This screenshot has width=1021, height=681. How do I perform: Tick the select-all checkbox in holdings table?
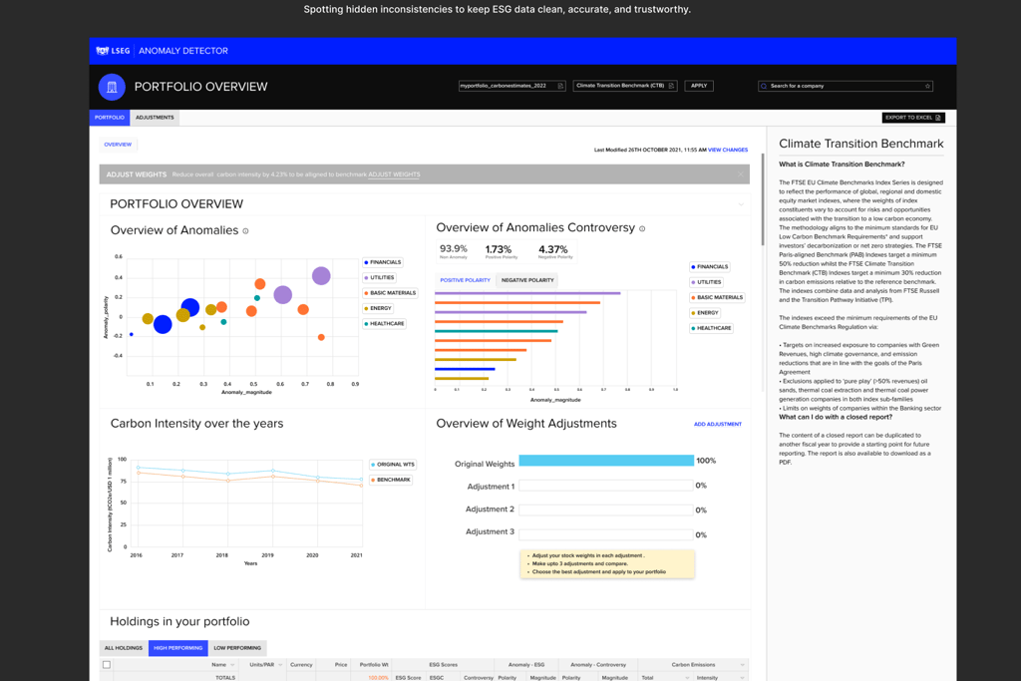[107, 665]
